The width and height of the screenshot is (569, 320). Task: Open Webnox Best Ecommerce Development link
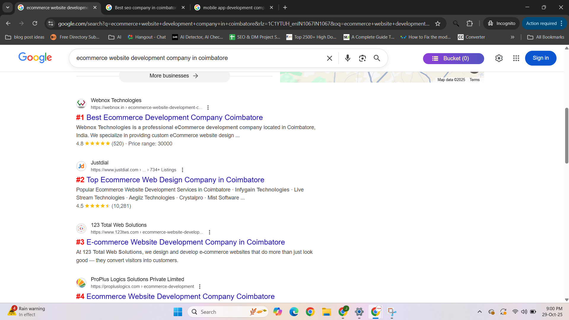click(x=174, y=118)
